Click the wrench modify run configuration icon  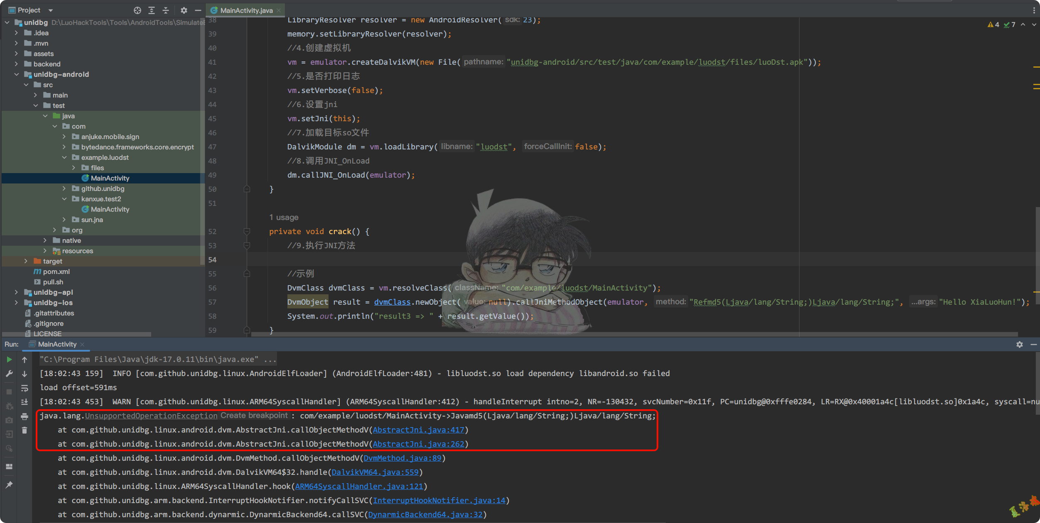point(9,374)
